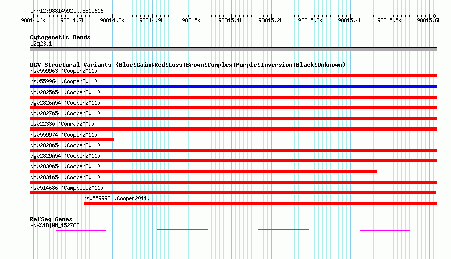Image resolution: width=451 pixels, height=259 pixels.
Task: Click the 98814.6k ruler tick label
Action: click(x=33, y=20)
